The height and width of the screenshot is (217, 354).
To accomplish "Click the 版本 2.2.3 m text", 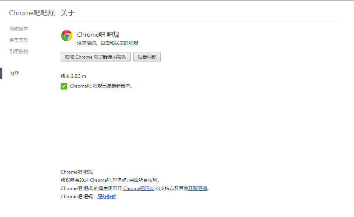I will 74,76.
